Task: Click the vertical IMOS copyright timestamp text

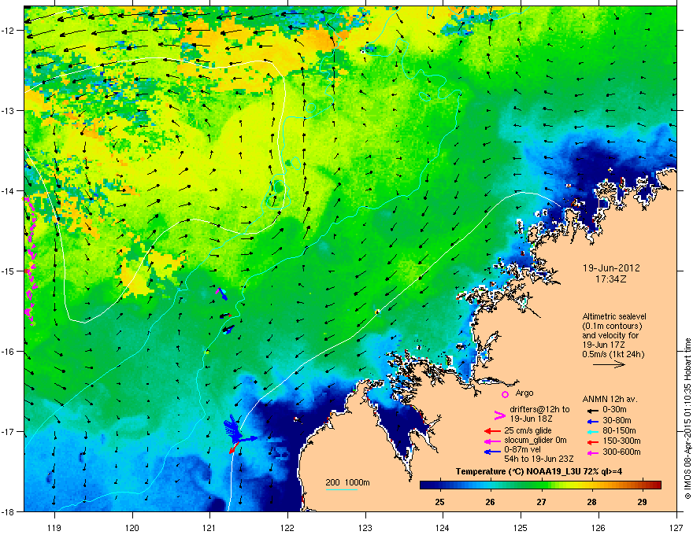Action: [687, 419]
